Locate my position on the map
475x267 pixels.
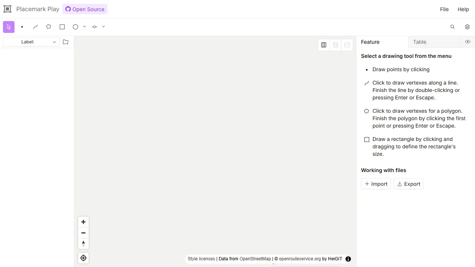pyautogui.click(x=83, y=258)
